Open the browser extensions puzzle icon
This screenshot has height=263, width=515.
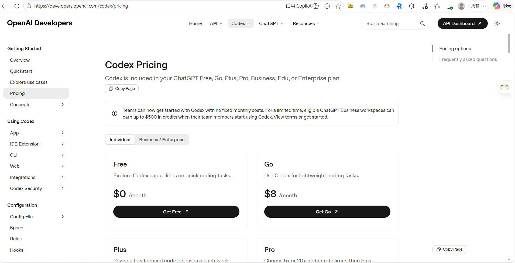point(411,6)
